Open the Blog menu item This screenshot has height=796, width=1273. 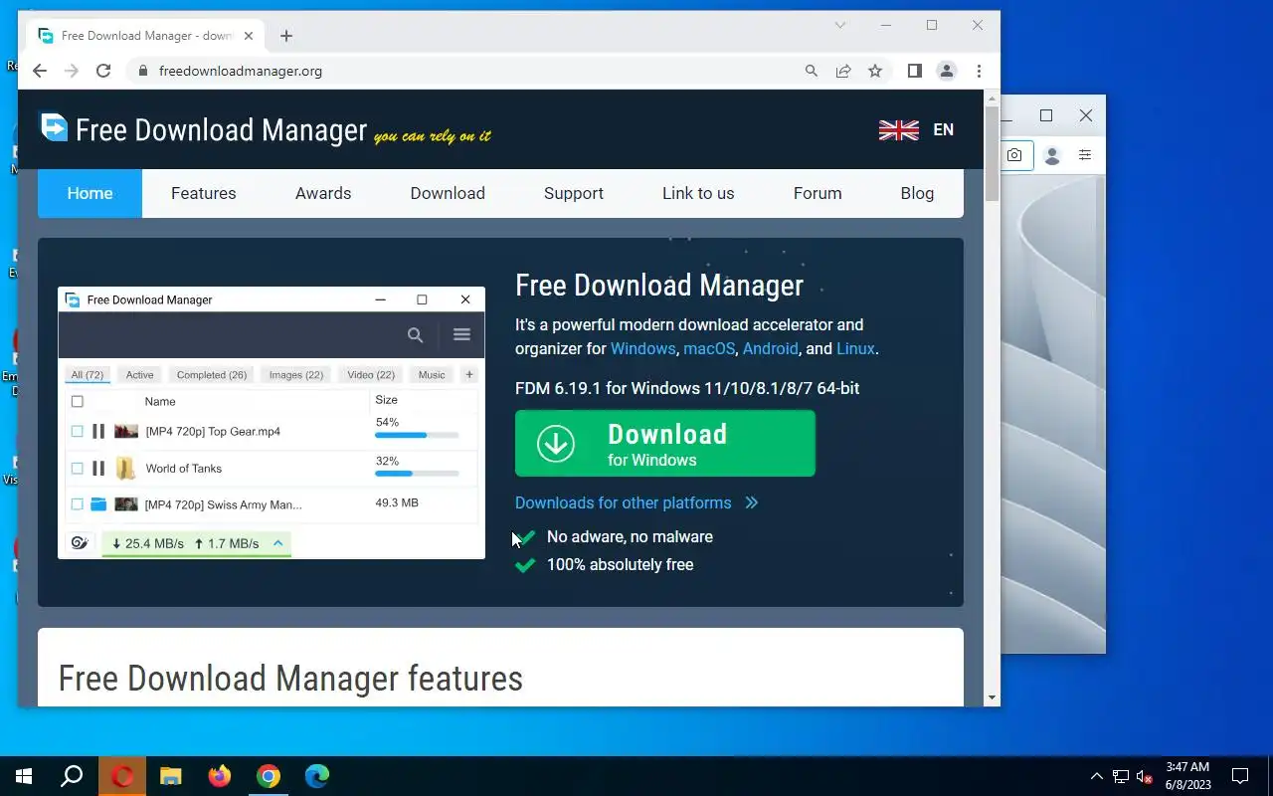point(917,193)
